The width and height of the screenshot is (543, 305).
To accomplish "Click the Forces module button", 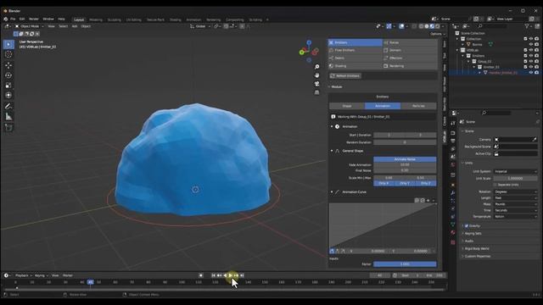I will (x=410, y=42).
